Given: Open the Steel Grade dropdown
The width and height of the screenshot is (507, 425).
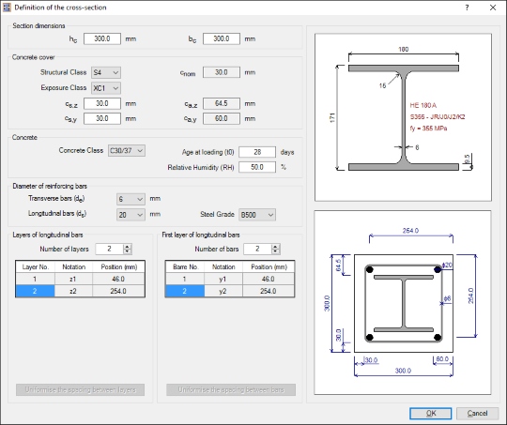Looking at the screenshot, I should 257,215.
